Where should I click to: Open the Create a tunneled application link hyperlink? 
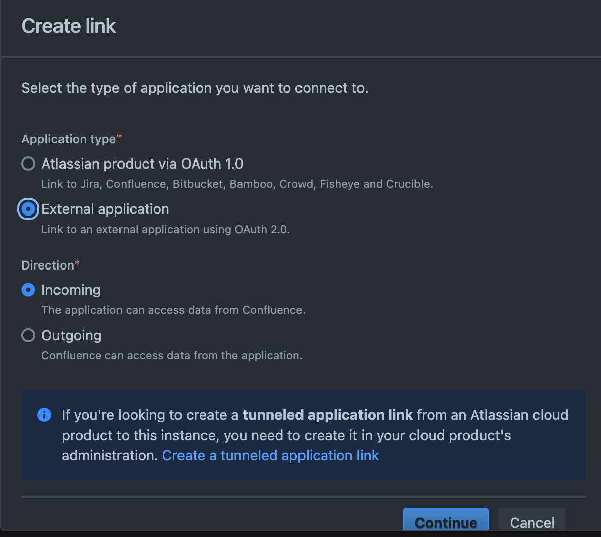point(270,455)
